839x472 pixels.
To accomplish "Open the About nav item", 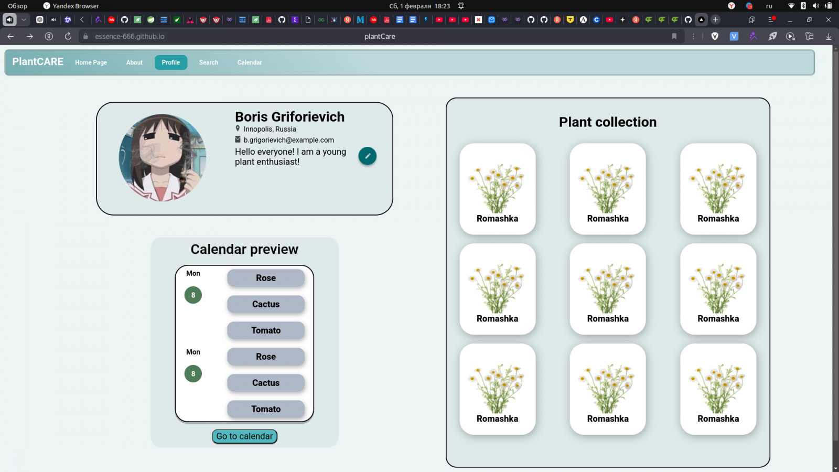I will [x=134, y=62].
